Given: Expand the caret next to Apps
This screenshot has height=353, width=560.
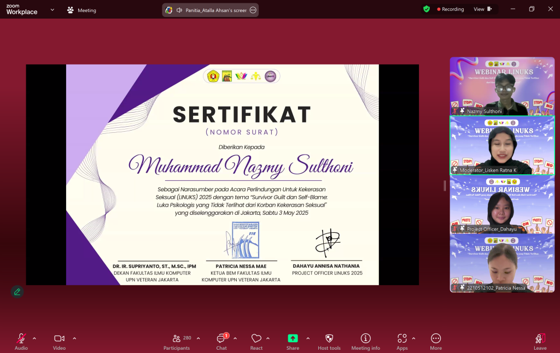Looking at the screenshot, I should click(413, 338).
